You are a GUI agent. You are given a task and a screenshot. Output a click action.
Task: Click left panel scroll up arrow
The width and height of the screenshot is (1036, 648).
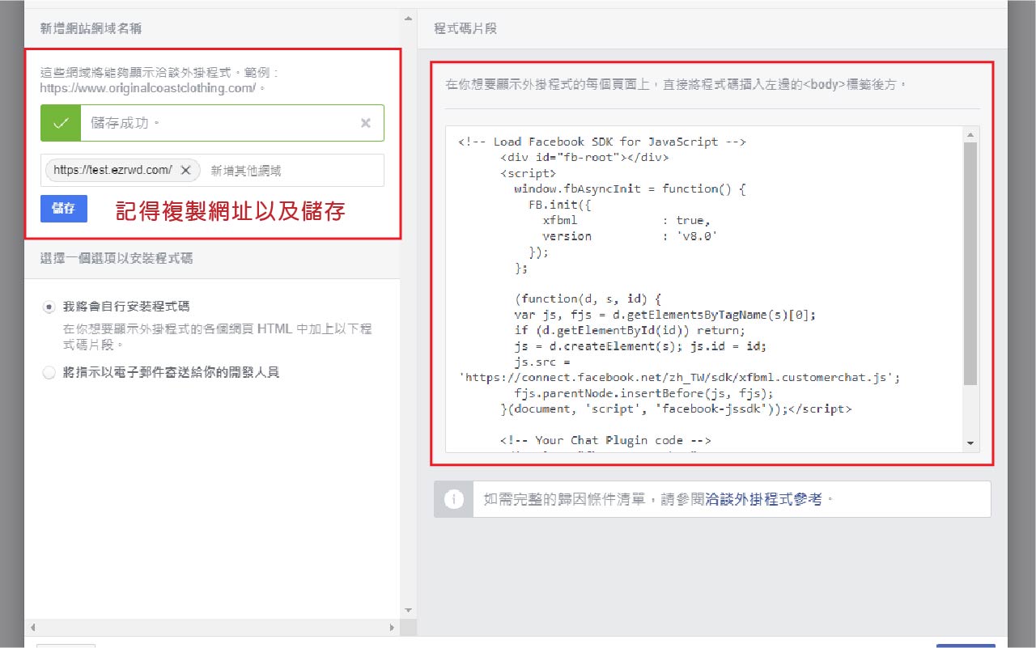[x=408, y=18]
